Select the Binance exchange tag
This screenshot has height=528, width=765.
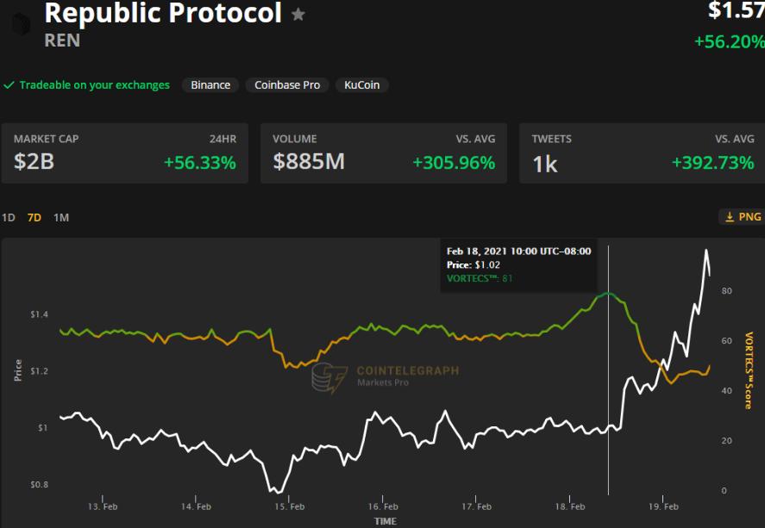coord(209,85)
